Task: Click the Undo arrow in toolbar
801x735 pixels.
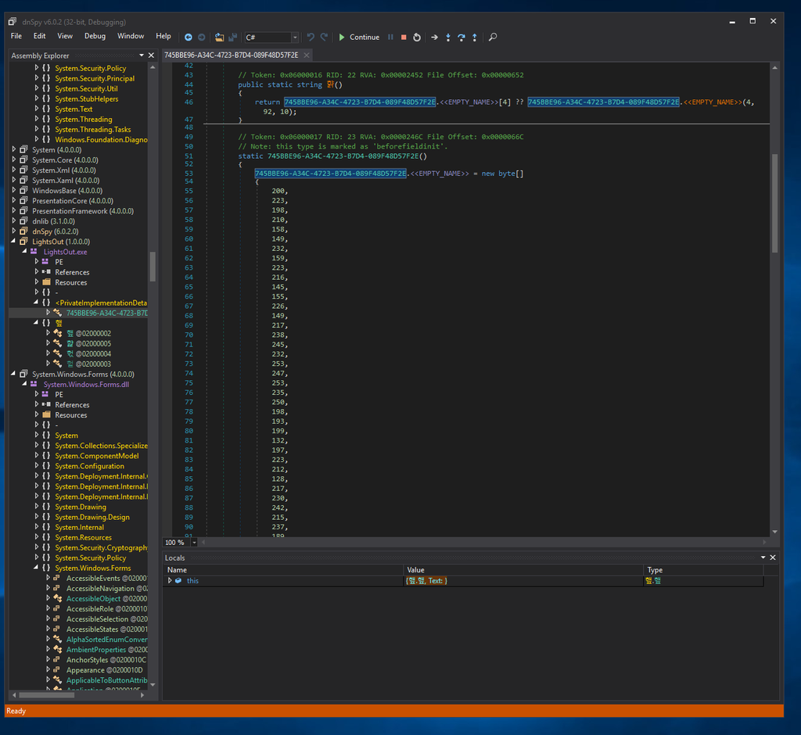Action: [311, 37]
